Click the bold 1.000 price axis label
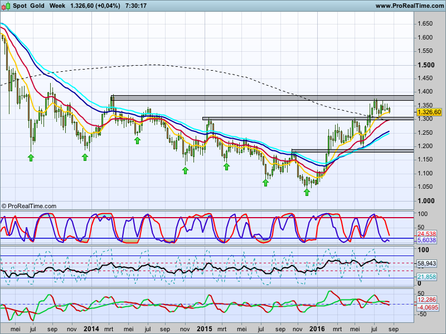The height and width of the screenshot is (334, 446). (x=426, y=201)
